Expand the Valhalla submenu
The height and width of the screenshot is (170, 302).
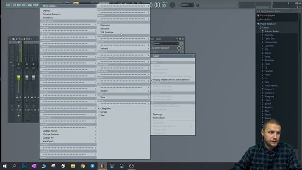click(124, 49)
